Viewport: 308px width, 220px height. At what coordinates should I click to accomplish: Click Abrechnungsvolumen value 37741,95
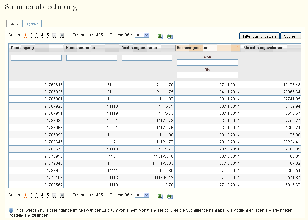click(292, 99)
